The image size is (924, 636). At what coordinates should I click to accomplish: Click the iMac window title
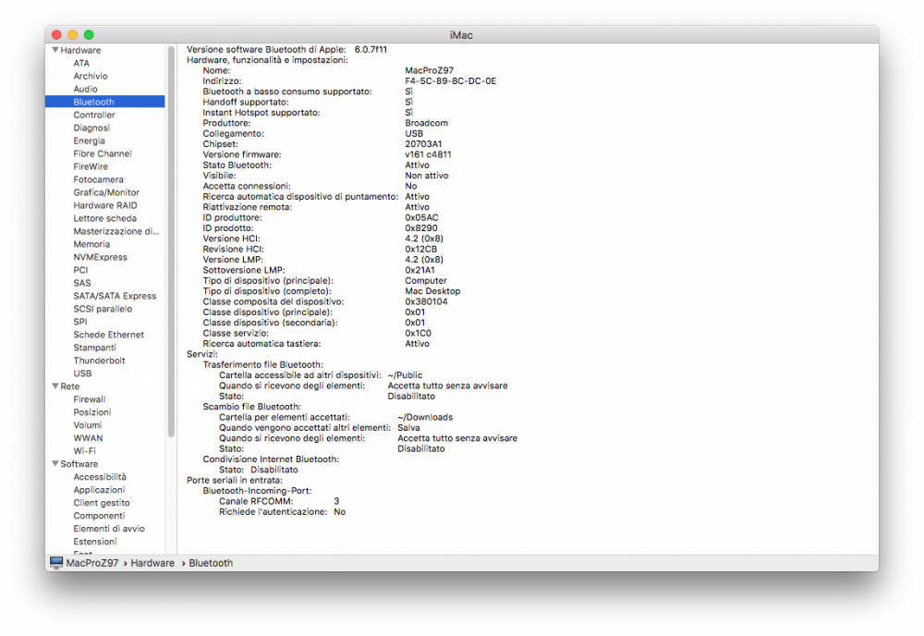click(461, 35)
